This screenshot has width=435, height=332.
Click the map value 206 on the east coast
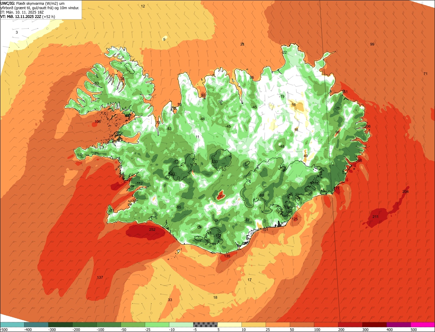(367, 126)
